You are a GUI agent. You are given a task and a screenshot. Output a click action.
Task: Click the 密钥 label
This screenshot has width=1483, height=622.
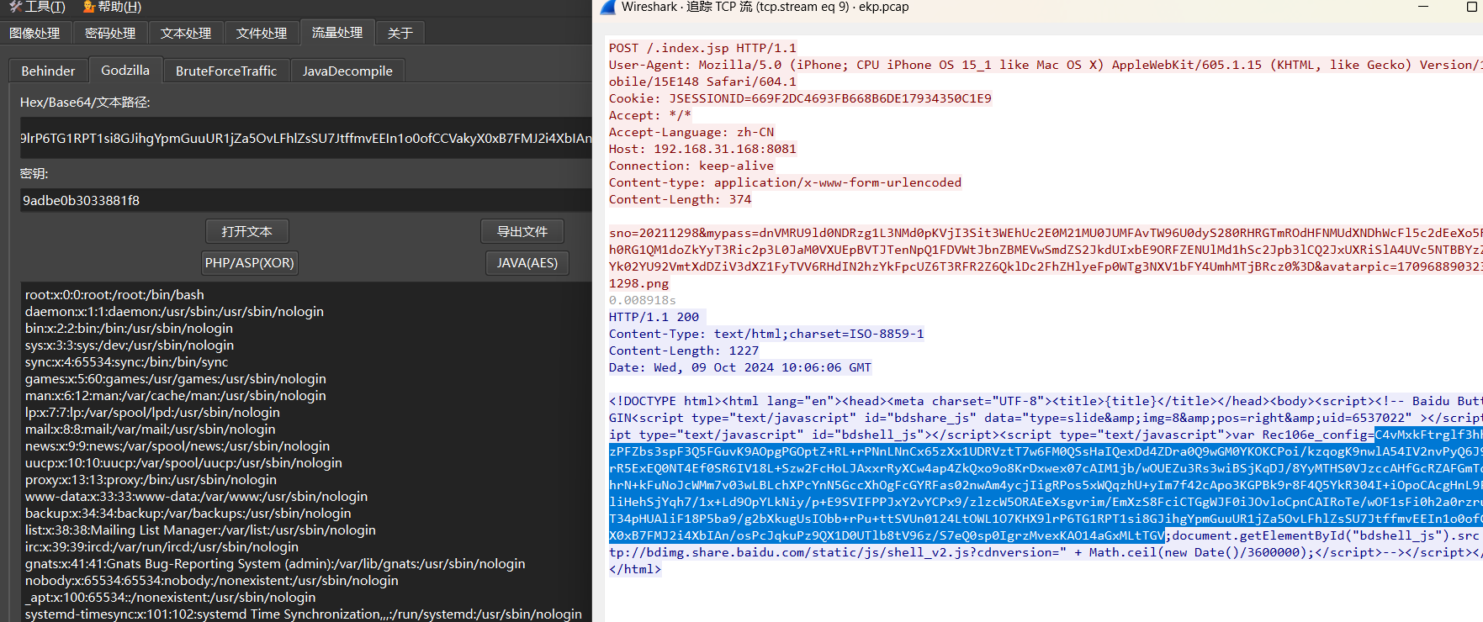pyautogui.click(x=34, y=173)
